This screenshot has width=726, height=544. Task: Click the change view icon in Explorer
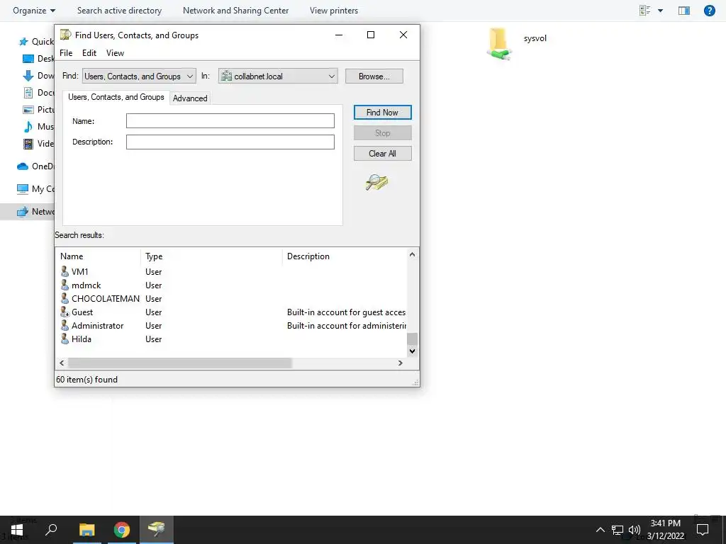(x=645, y=10)
